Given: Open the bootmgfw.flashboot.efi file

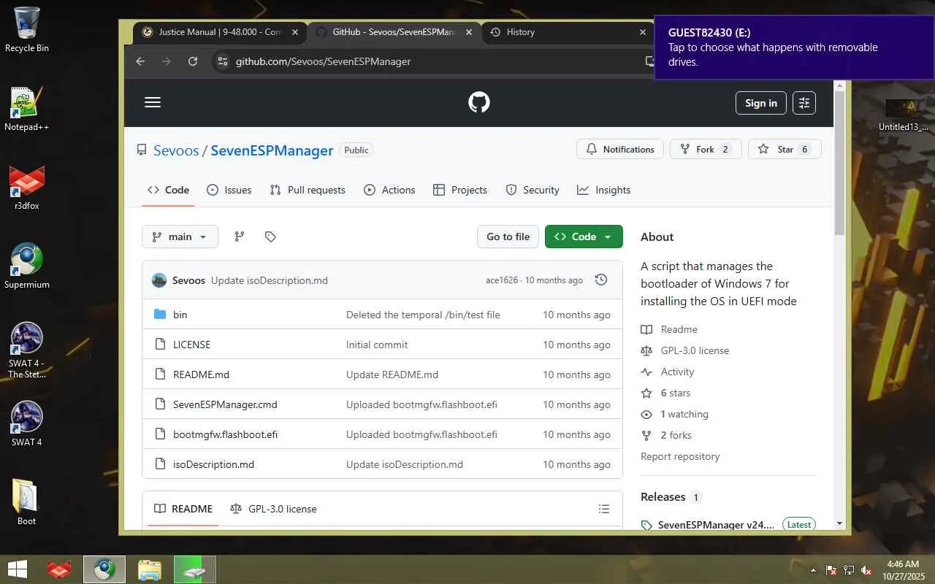Looking at the screenshot, I should click(225, 434).
